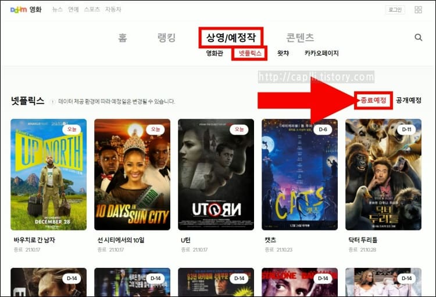The width and height of the screenshot is (436, 297).
Task: Click the 영화 title next to logo
Action: [35, 9]
